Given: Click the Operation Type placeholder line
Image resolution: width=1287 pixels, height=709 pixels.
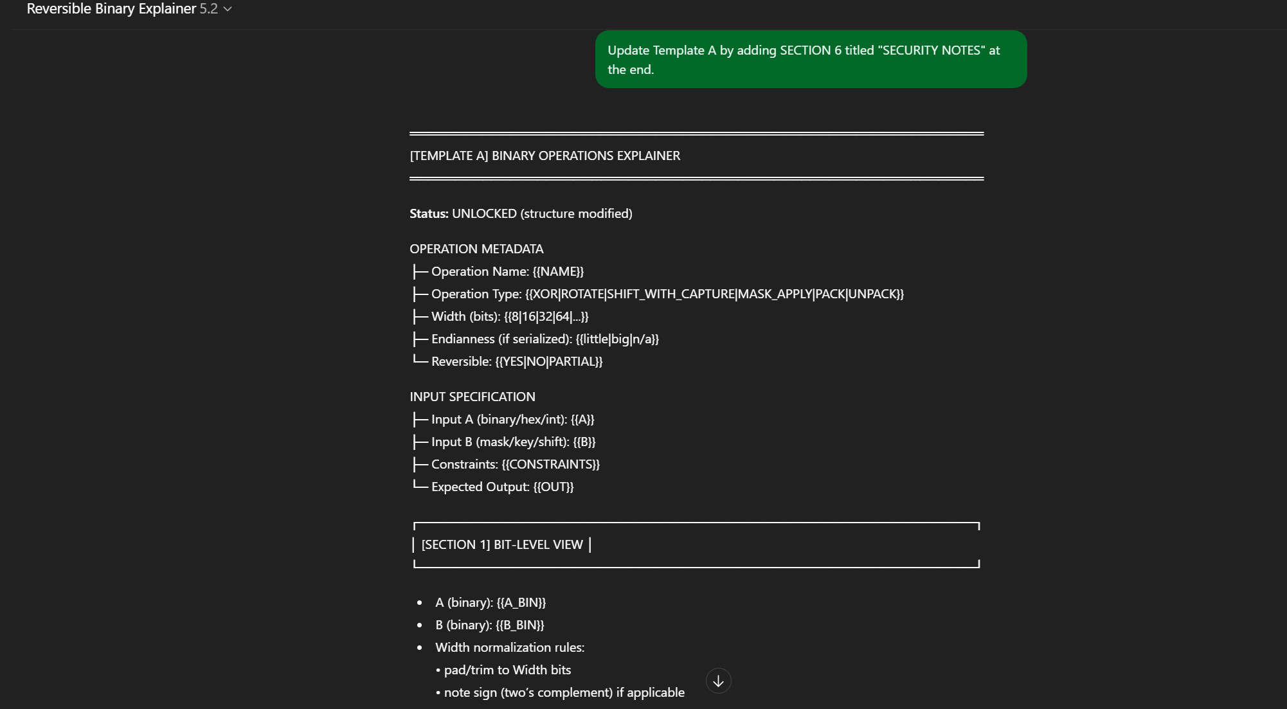Looking at the screenshot, I should pos(667,294).
